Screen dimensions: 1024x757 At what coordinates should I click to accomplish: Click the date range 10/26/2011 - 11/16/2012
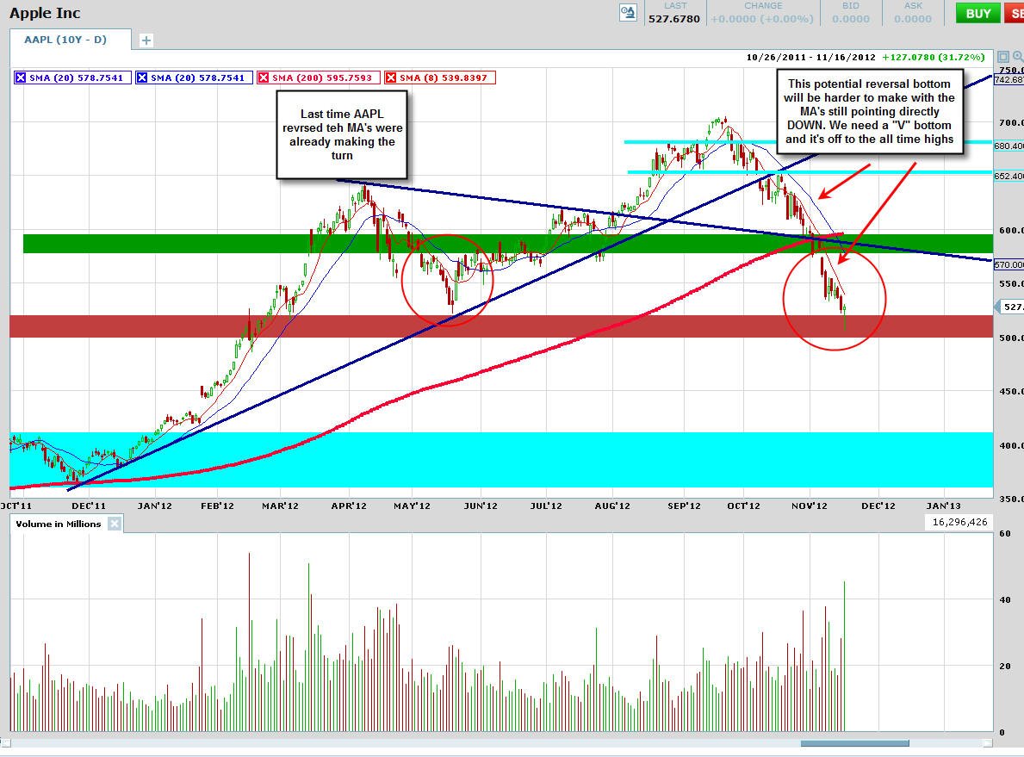pos(810,57)
